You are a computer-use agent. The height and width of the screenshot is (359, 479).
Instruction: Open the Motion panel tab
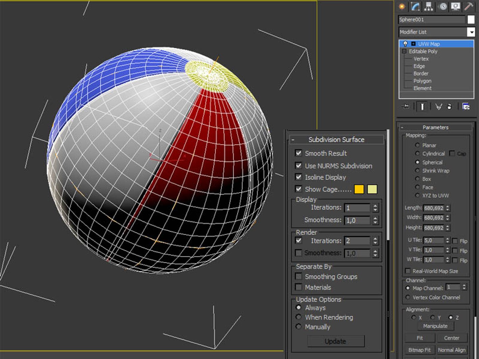(443, 6)
